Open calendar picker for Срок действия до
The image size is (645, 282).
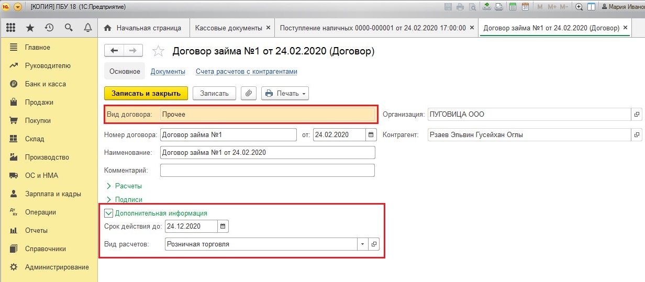pos(223,227)
